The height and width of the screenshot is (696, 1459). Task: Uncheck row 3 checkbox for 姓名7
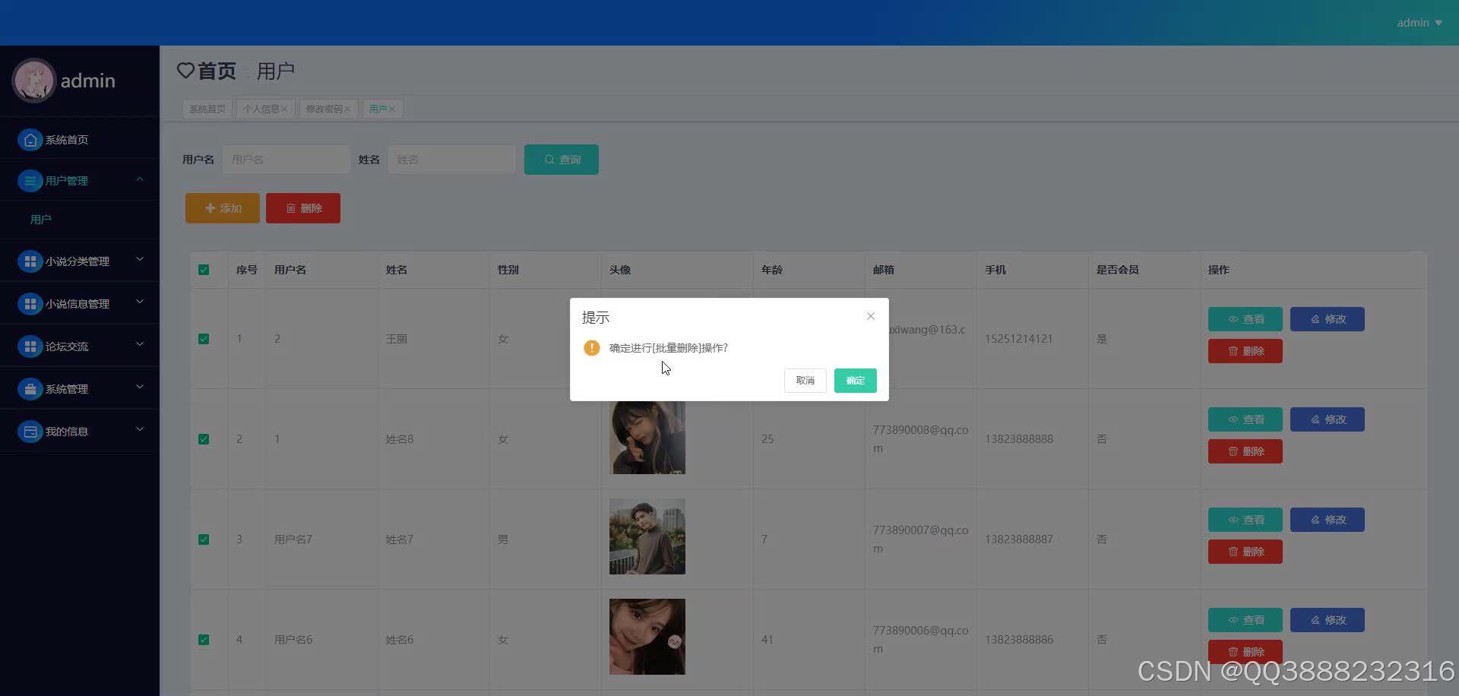coord(204,539)
